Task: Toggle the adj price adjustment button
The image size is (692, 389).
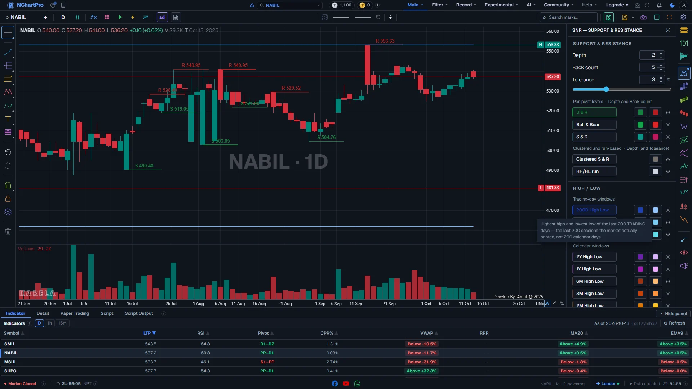Action: pos(162,17)
